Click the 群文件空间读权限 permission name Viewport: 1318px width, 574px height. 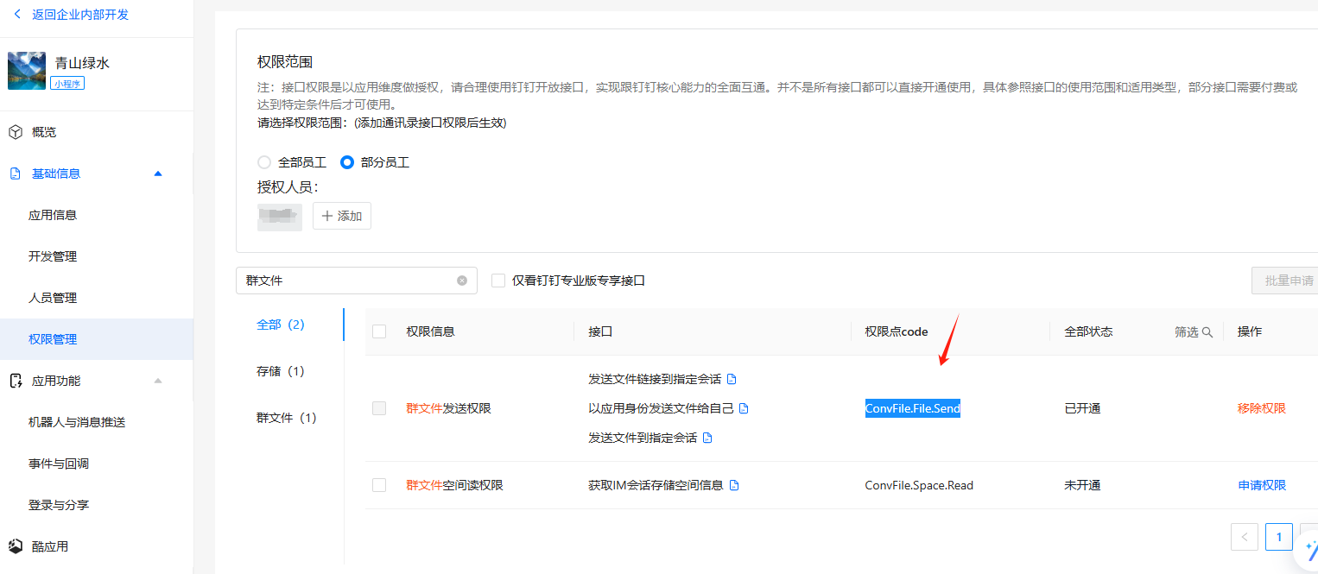[454, 485]
